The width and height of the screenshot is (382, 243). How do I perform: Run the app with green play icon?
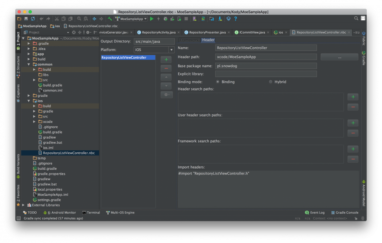point(152,19)
